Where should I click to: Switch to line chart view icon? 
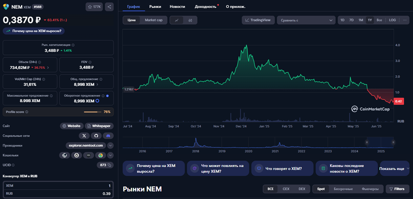pos(177,20)
